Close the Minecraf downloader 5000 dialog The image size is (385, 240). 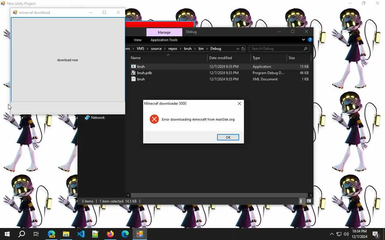pyautogui.click(x=239, y=103)
